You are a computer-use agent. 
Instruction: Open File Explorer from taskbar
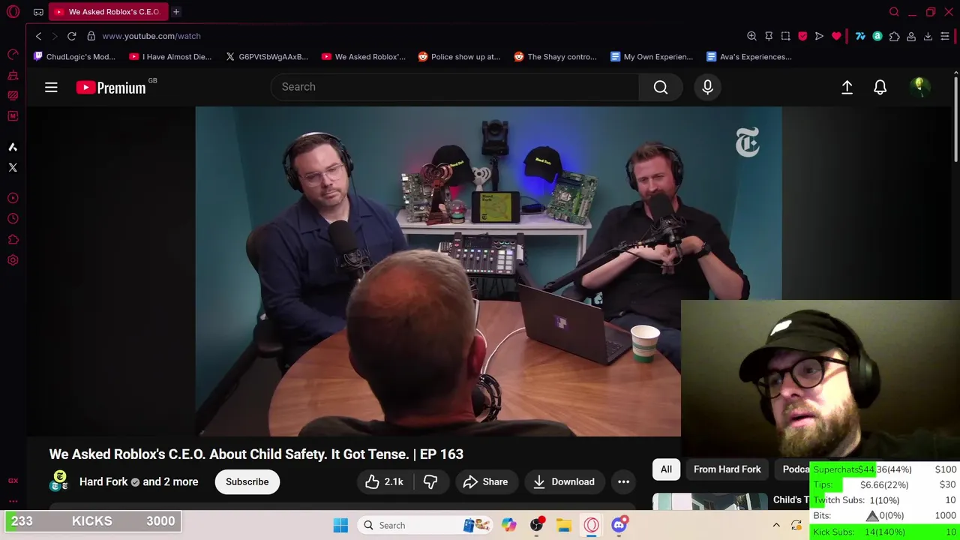coord(564,526)
